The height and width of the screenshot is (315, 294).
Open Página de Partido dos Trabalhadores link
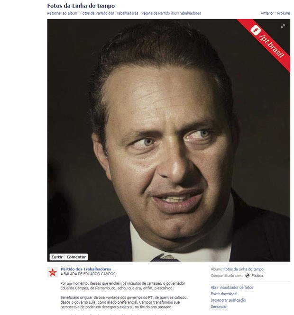[171, 13]
